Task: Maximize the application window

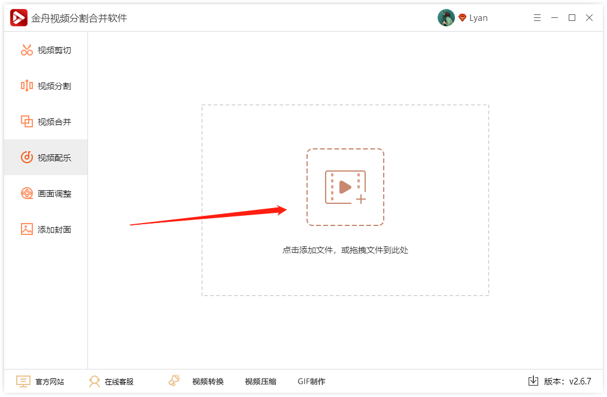Action: pyautogui.click(x=572, y=18)
